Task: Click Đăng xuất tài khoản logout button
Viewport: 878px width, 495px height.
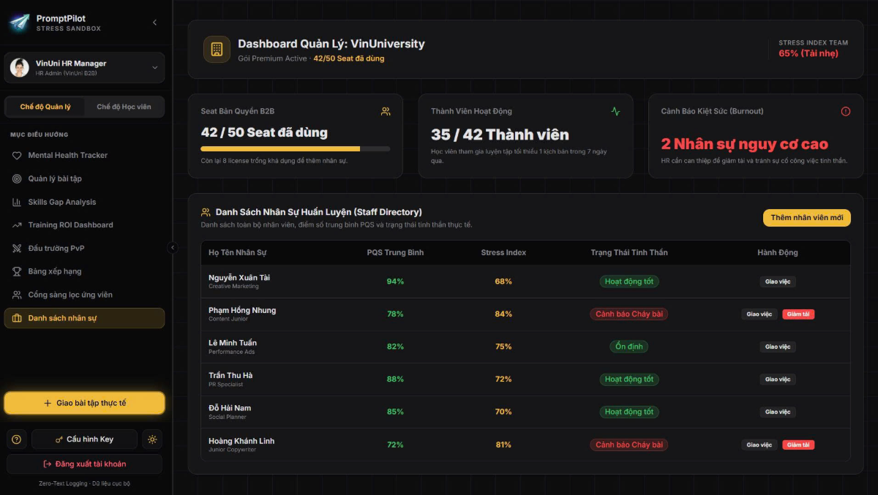Action: pos(84,464)
